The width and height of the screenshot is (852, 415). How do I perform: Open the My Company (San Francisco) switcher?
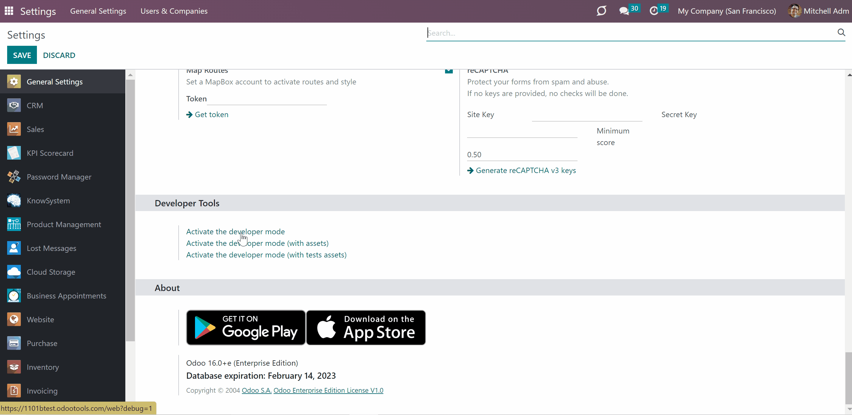727,11
